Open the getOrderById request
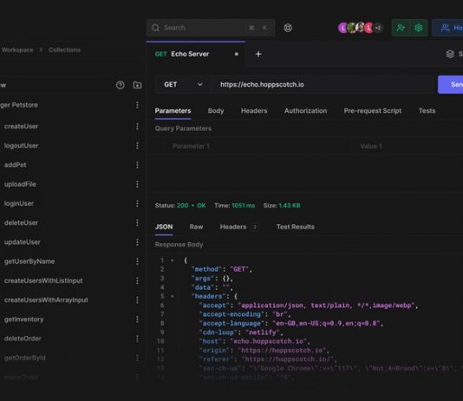This screenshot has width=463, height=401. click(25, 358)
